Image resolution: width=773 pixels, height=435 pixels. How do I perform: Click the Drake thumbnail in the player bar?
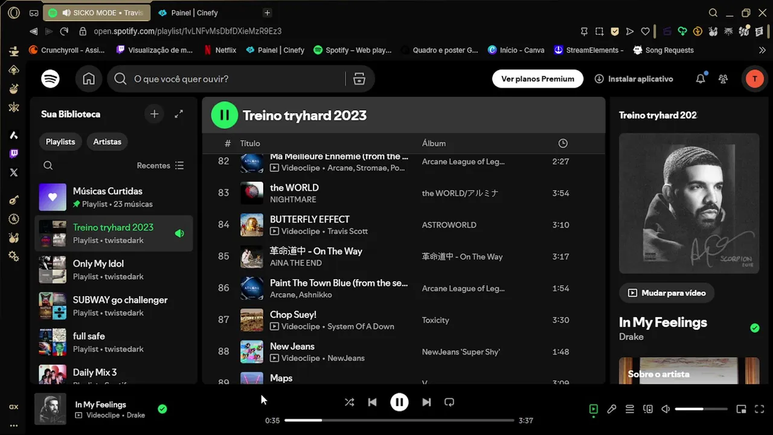coord(50,409)
